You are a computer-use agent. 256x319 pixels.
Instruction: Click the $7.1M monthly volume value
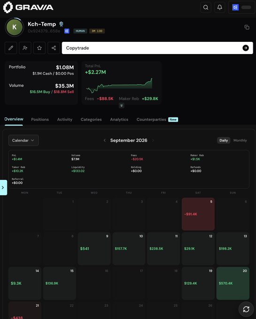[x=75, y=159]
